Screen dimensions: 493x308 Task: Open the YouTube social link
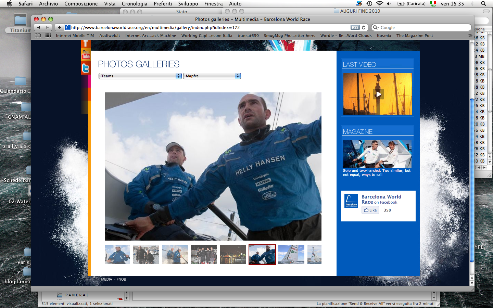[86, 55]
